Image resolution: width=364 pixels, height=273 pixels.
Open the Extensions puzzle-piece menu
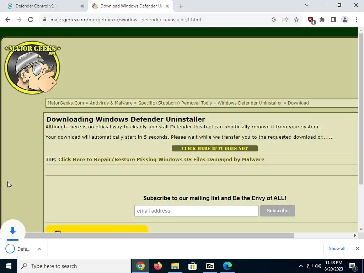(x=322, y=20)
